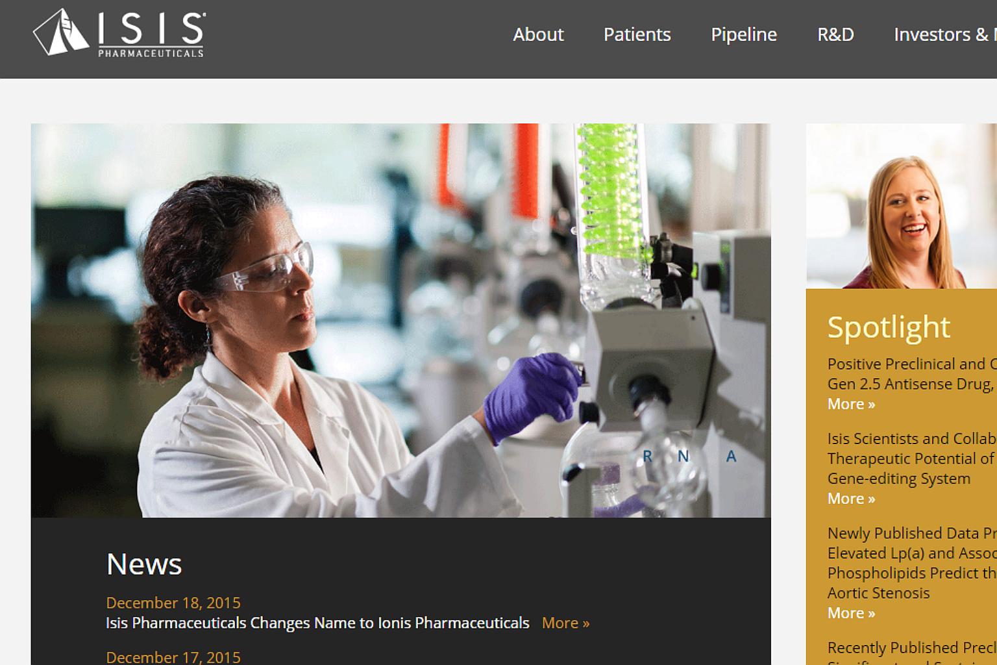The width and height of the screenshot is (997, 665).
Task: Click the News section heading
Action: pyautogui.click(x=144, y=564)
